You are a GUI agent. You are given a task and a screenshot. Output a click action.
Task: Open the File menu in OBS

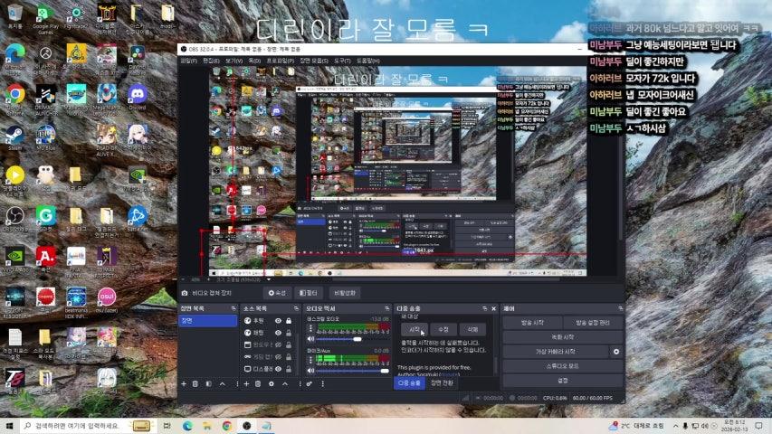pyautogui.click(x=188, y=61)
